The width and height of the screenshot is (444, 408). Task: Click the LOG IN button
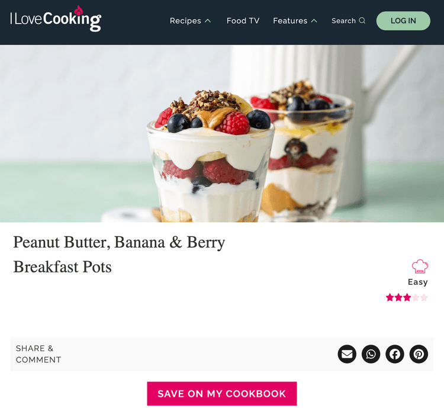[403, 21]
